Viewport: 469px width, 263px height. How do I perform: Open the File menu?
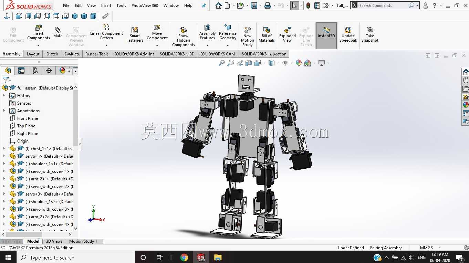click(66, 6)
